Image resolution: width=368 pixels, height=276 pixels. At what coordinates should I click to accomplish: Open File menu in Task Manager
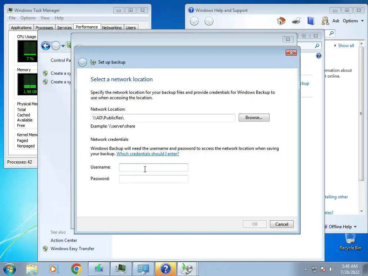12,18
